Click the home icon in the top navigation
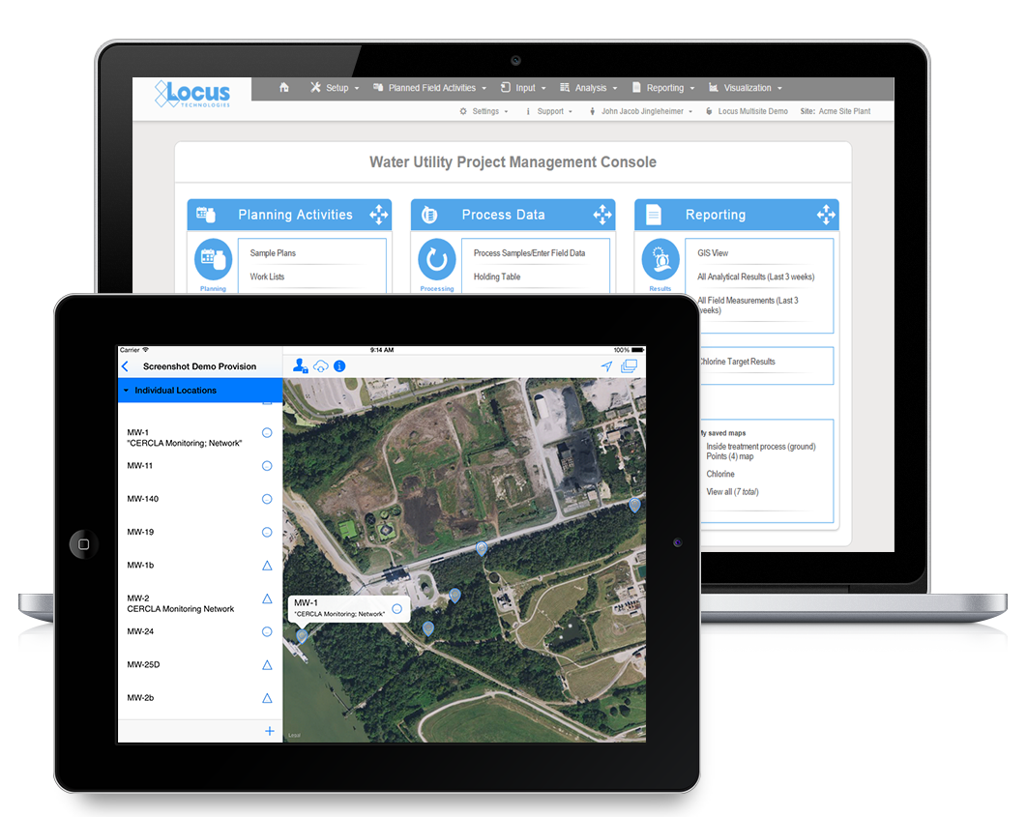This screenshot has width=1027, height=817. point(283,88)
